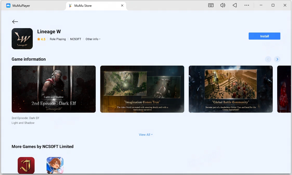The width and height of the screenshot is (292, 175).
Task: Expand the Other info dropdown
Action: 93,39
